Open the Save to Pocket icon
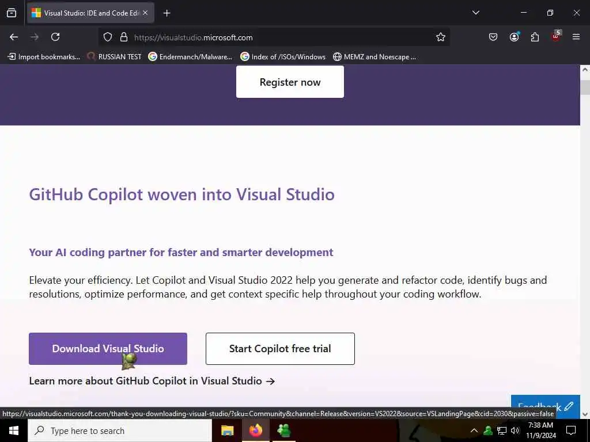 point(493,37)
